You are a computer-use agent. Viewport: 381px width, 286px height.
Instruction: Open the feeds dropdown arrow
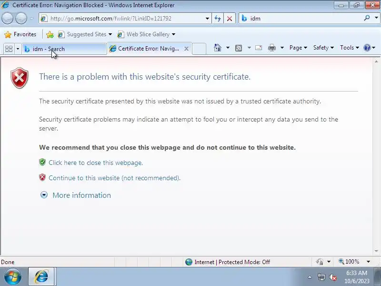(249, 48)
